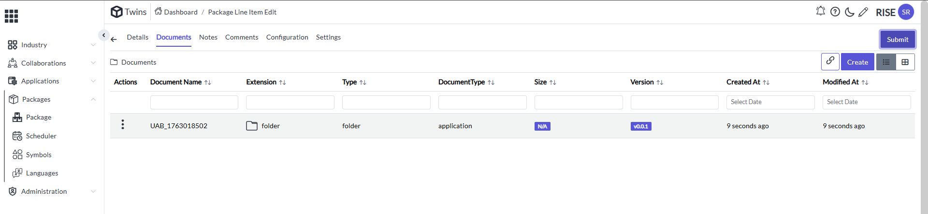The height and width of the screenshot is (214, 928).
Task: Open the Settings tab
Action: [328, 37]
